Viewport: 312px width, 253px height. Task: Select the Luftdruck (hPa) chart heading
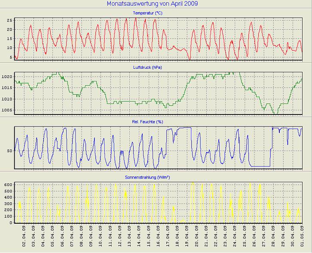pyautogui.click(x=147, y=68)
